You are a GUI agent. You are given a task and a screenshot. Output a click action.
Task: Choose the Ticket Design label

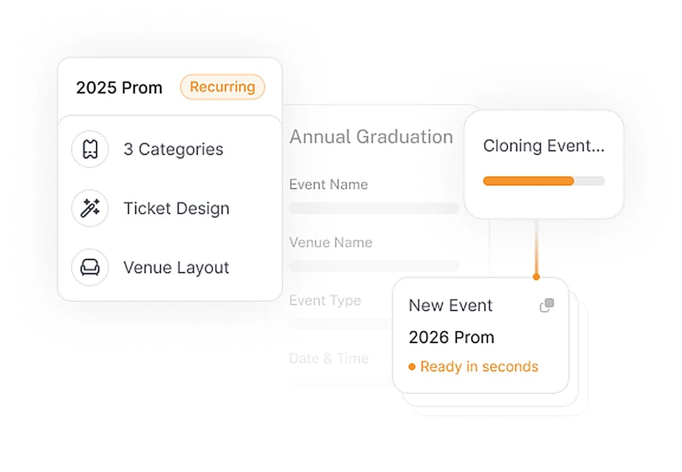coord(176,209)
